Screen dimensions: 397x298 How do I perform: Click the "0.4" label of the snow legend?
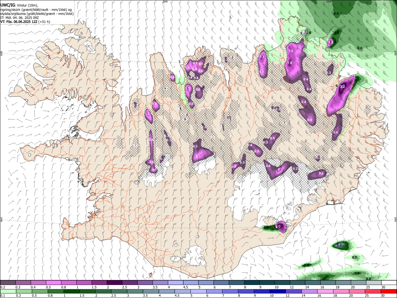click(x=33, y=287)
